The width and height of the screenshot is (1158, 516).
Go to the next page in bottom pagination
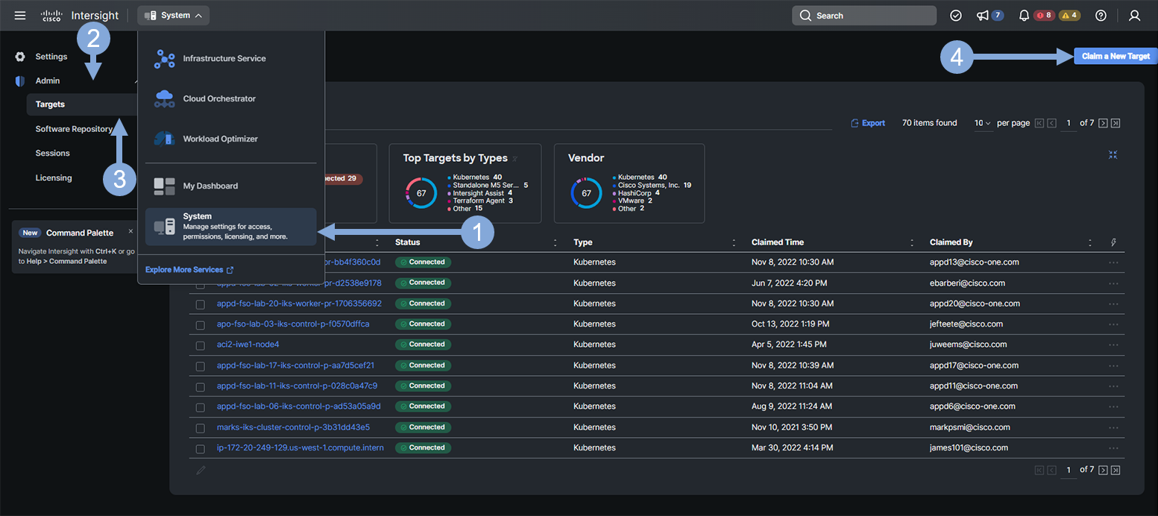pyautogui.click(x=1103, y=470)
